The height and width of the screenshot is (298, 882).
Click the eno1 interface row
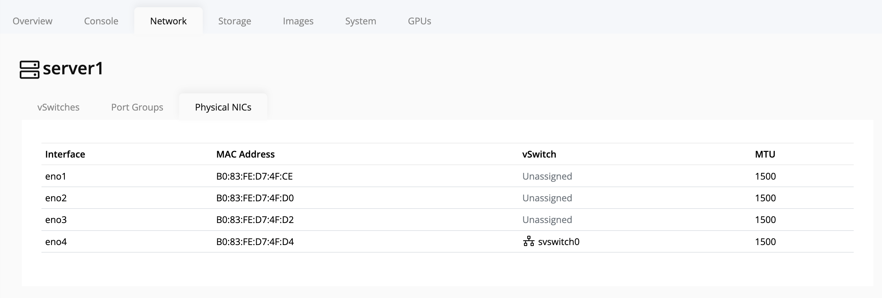(x=56, y=176)
